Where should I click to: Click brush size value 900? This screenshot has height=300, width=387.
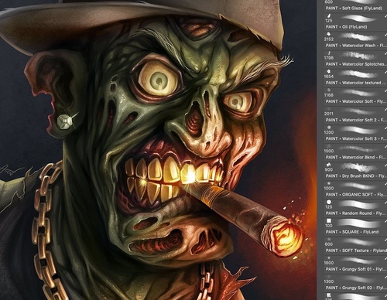click(x=329, y=169)
